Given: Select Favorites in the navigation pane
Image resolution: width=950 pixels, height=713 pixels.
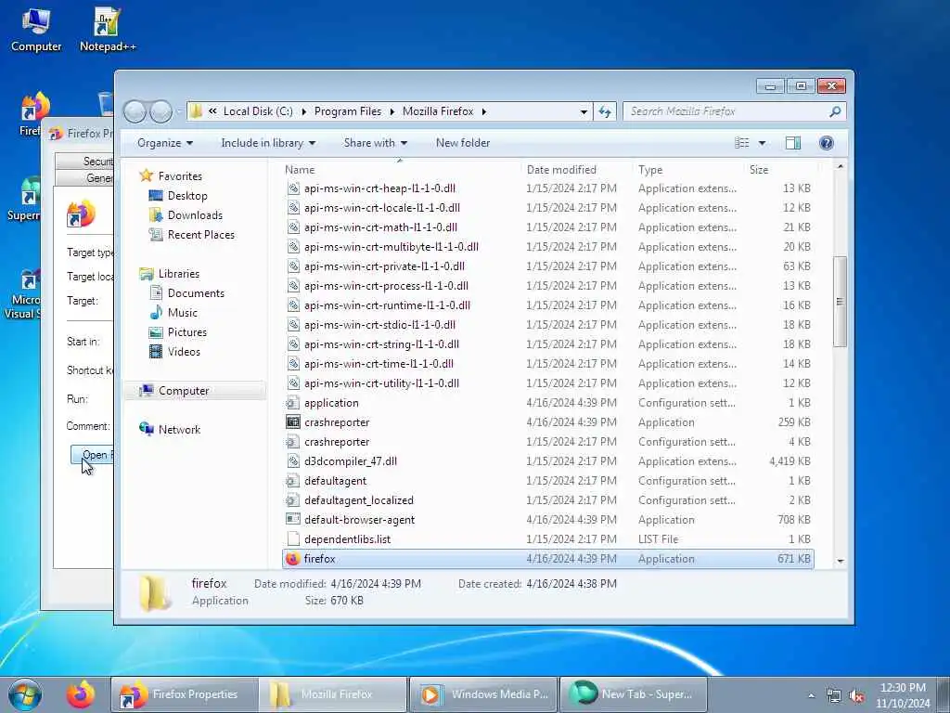Looking at the screenshot, I should click(180, 175).
